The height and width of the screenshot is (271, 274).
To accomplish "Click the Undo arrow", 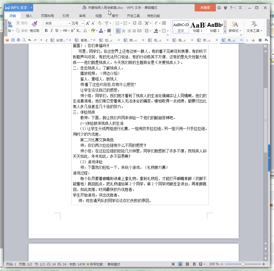I will [x=29, y=40].
